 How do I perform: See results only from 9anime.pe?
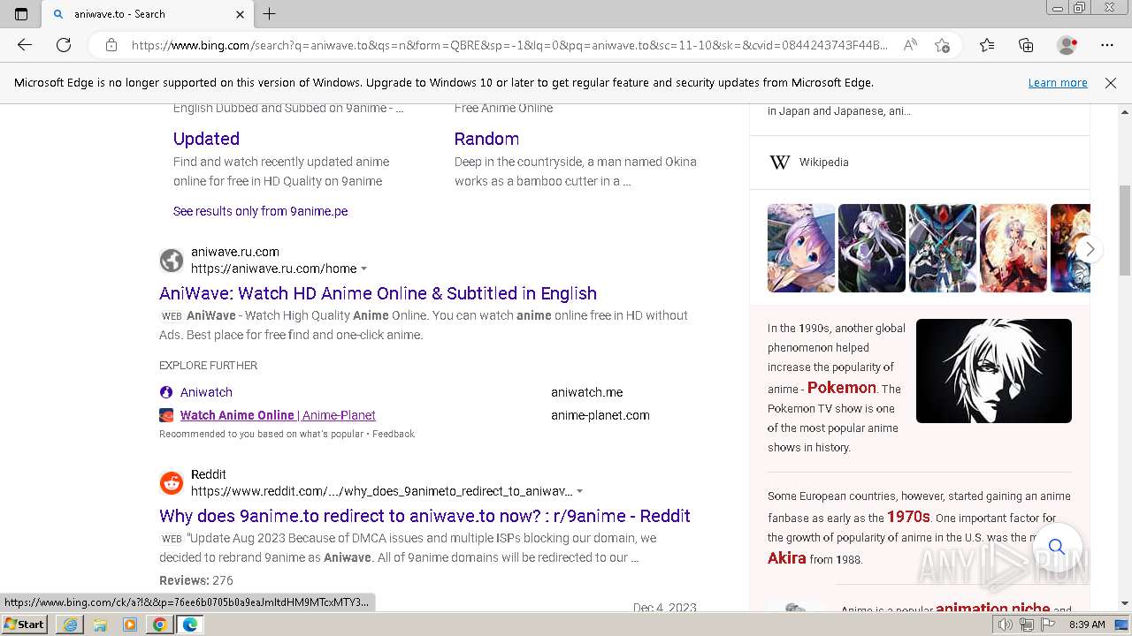[260, 211]
